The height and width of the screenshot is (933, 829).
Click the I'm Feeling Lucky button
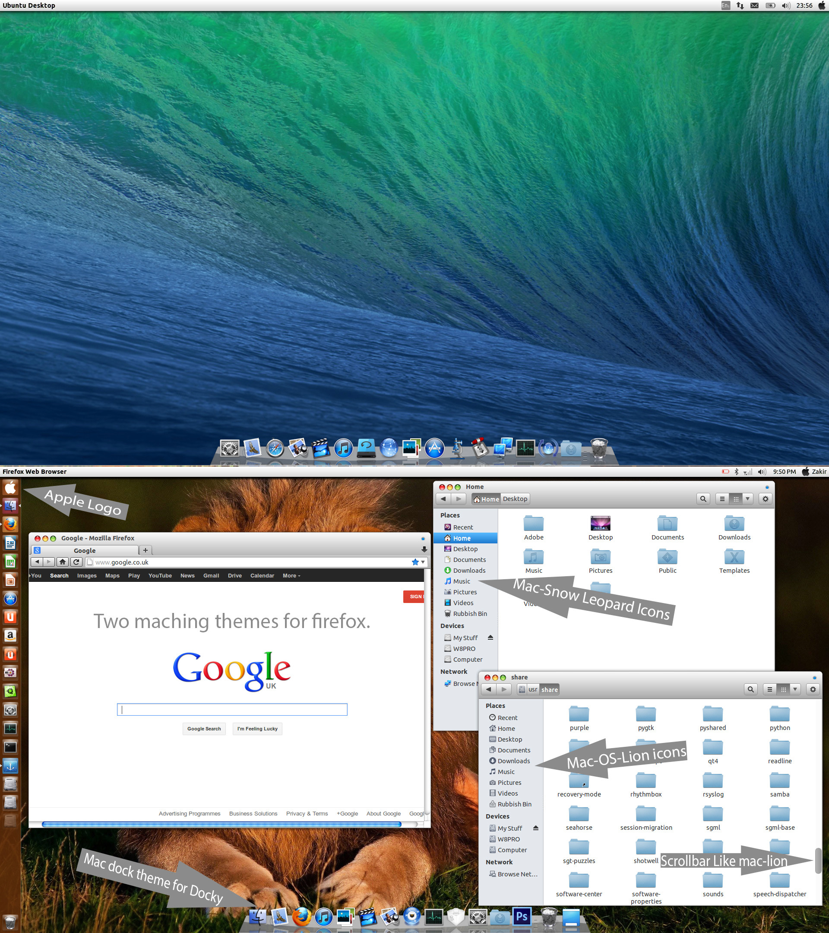(x=257, y=729)
